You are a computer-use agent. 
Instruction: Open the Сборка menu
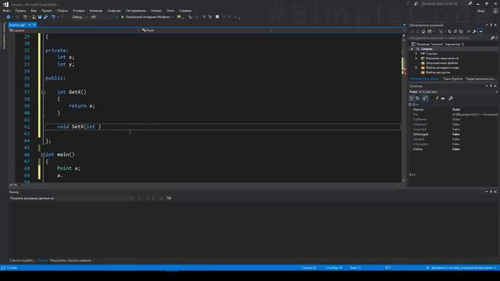[x=62, y=10]
